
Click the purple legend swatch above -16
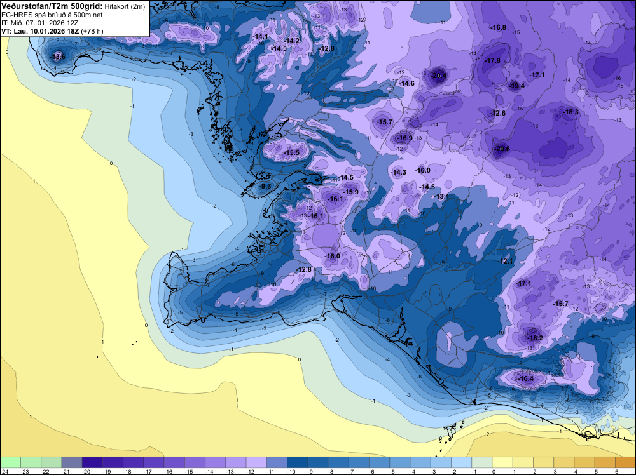[x=174, y=462]
